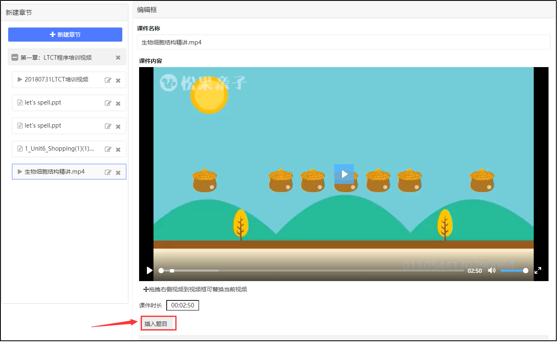Click the 插入题目 button
The image size is (558, 342).
(x=156, y=324)
